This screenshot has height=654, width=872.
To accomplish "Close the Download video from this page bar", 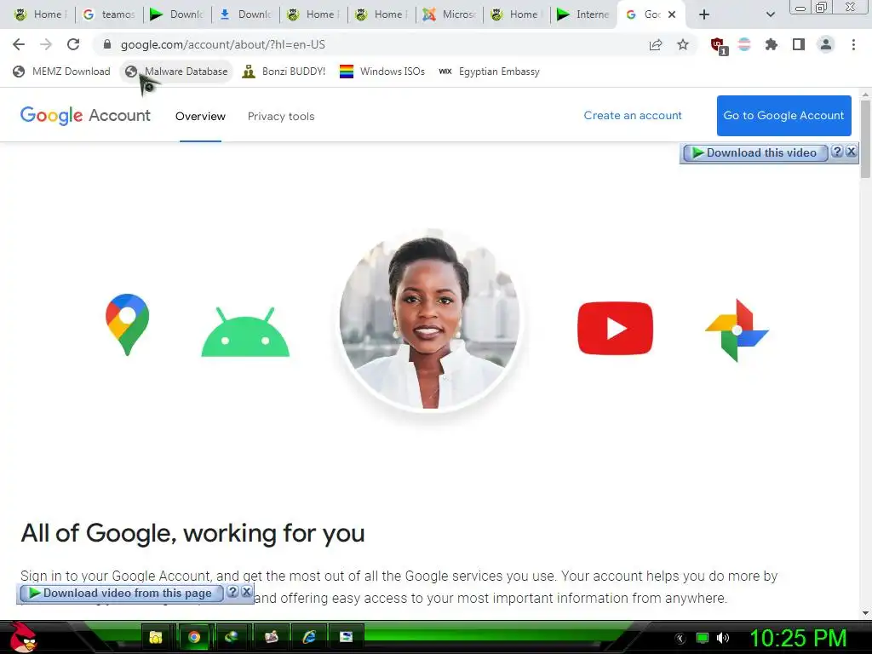I will point(246,592).
